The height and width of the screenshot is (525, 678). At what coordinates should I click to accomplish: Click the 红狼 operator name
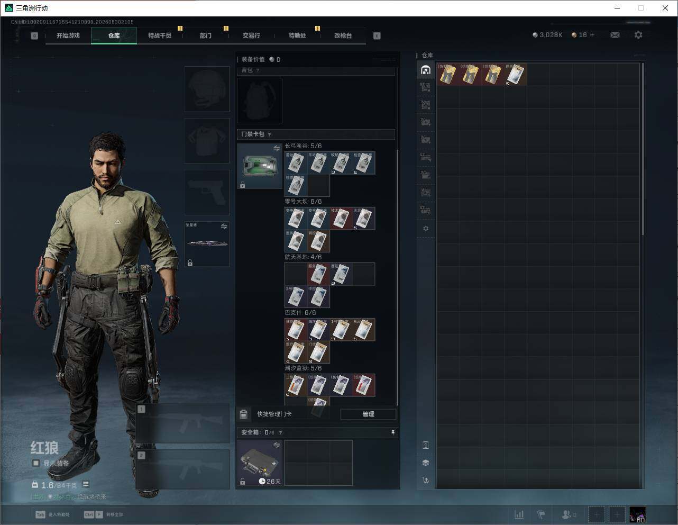[x=44, y=448]
